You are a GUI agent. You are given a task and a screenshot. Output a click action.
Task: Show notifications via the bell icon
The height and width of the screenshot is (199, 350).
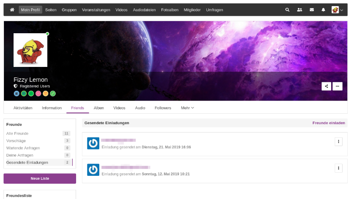pyautogui.click(x=323, y=10)
